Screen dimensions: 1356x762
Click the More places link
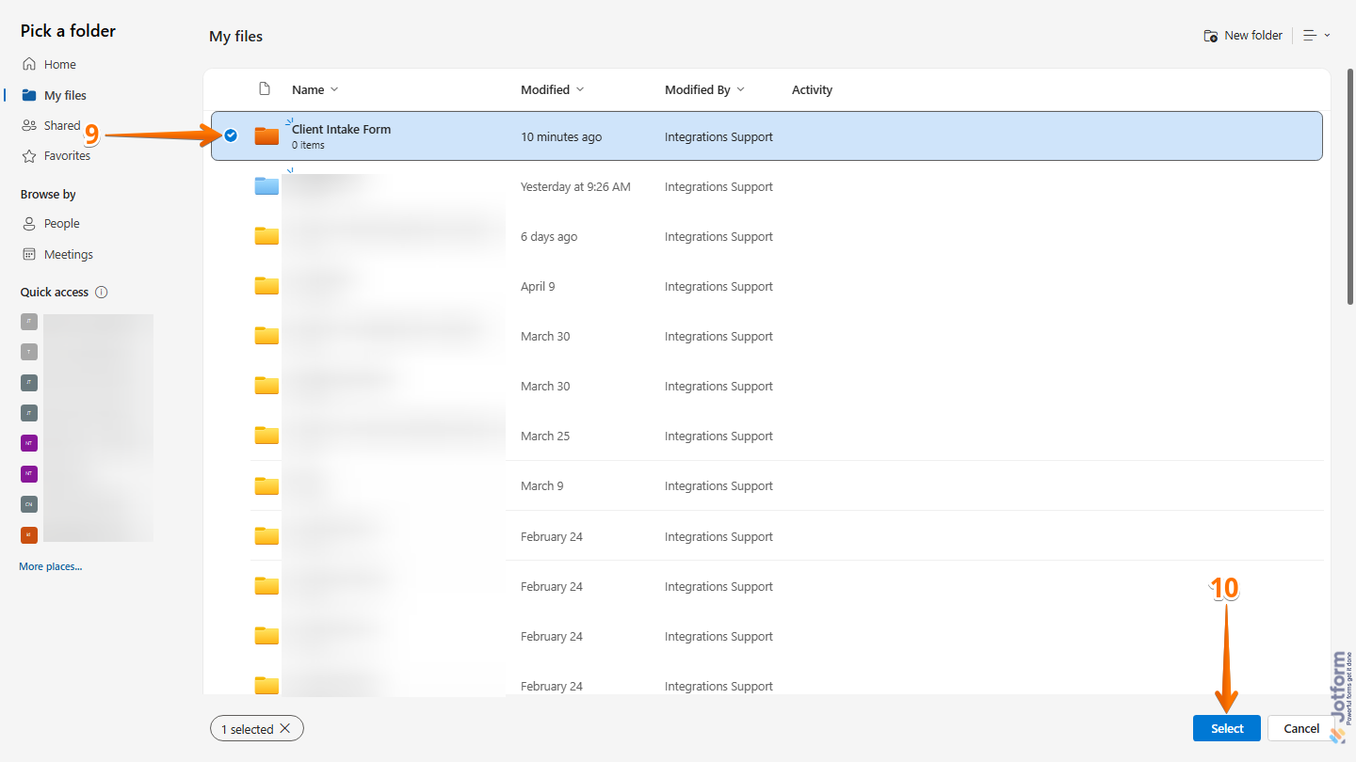click(50, 565)
